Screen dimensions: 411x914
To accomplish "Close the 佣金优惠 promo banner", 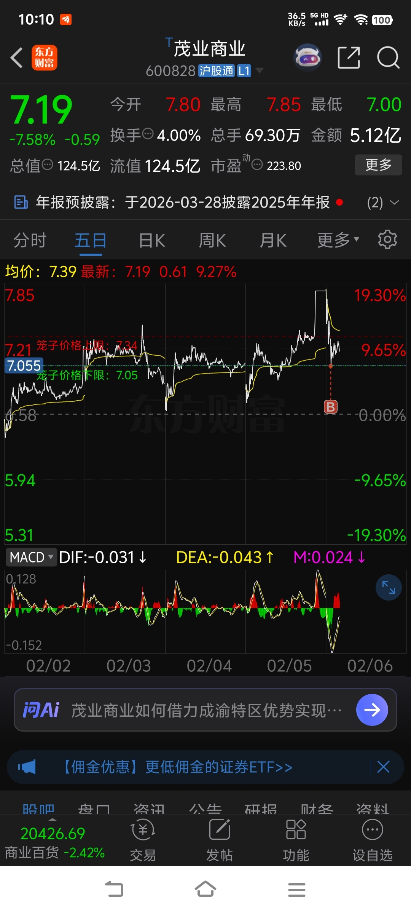I will click(x=383, y=767).
